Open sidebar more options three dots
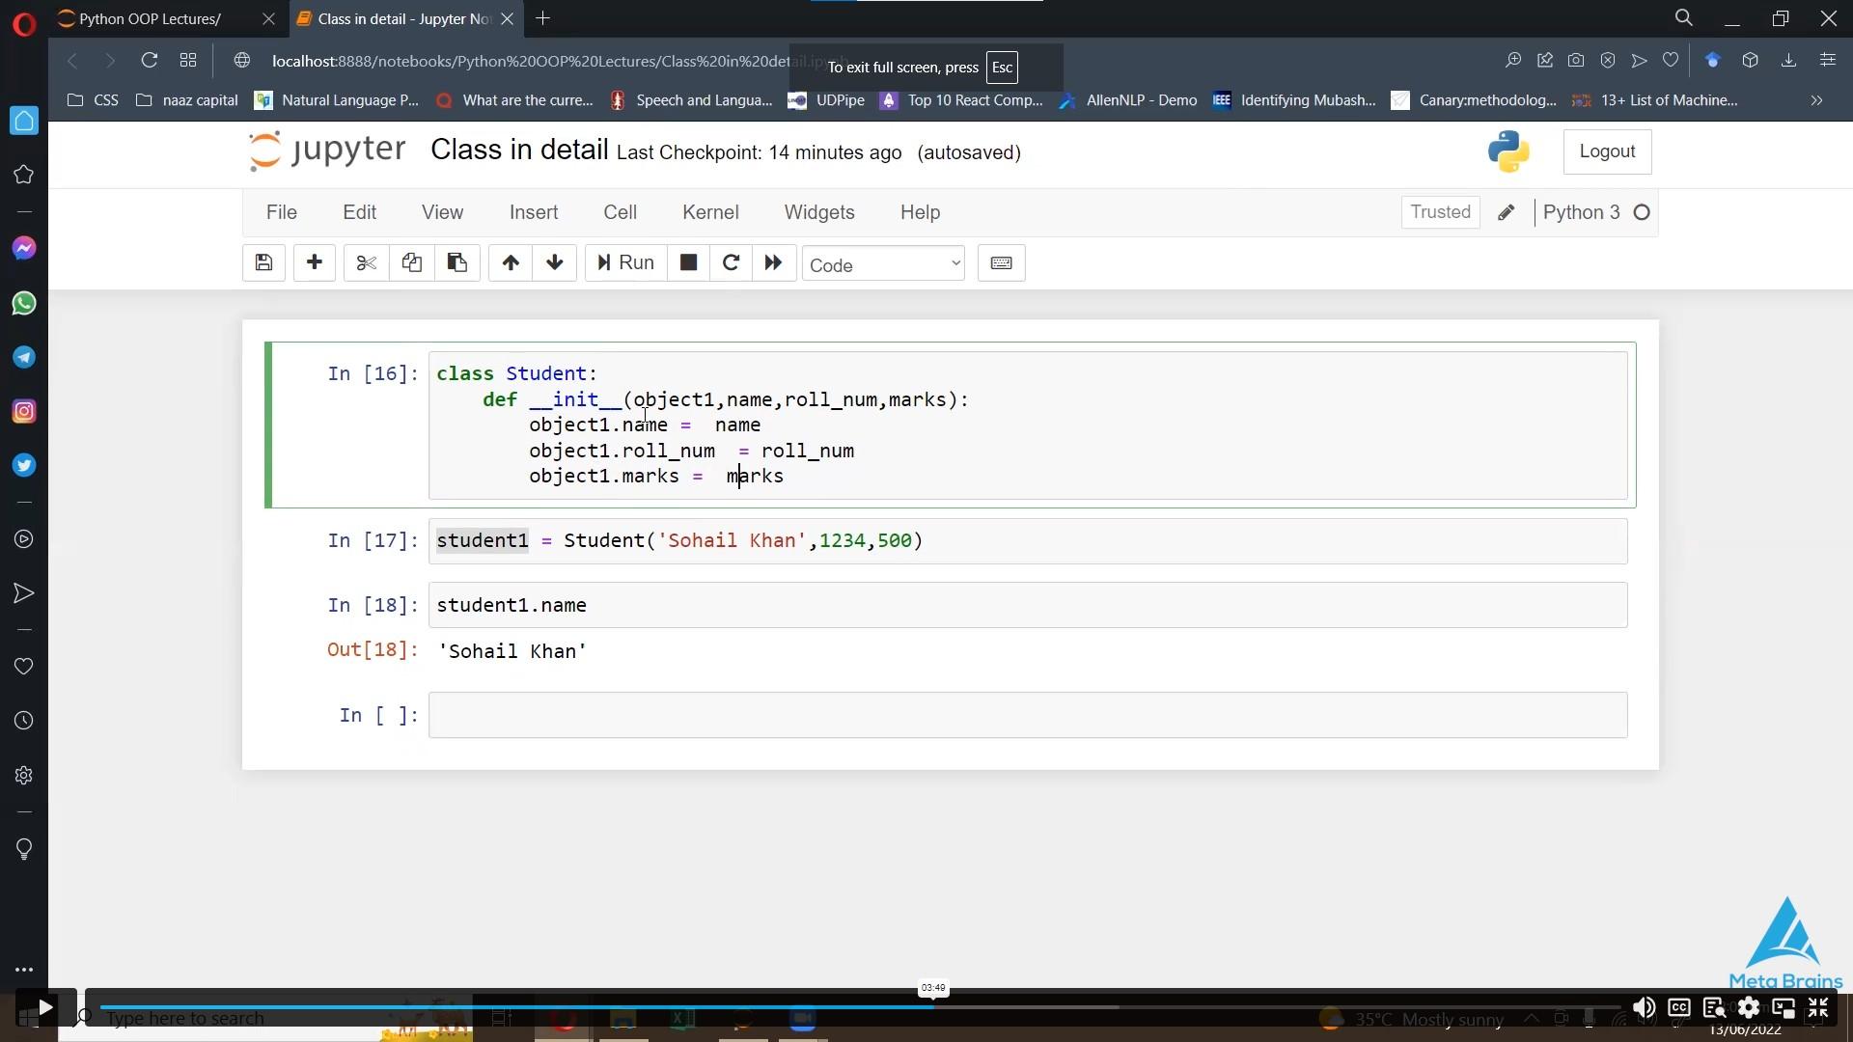Screen dimensions: 1853x1042 pos(24,970)
